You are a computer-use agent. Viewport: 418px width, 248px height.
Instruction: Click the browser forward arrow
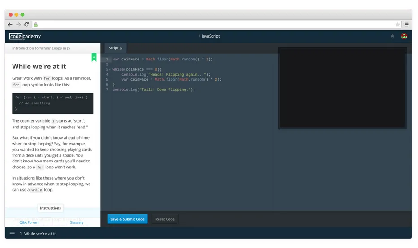coord(18,25)
